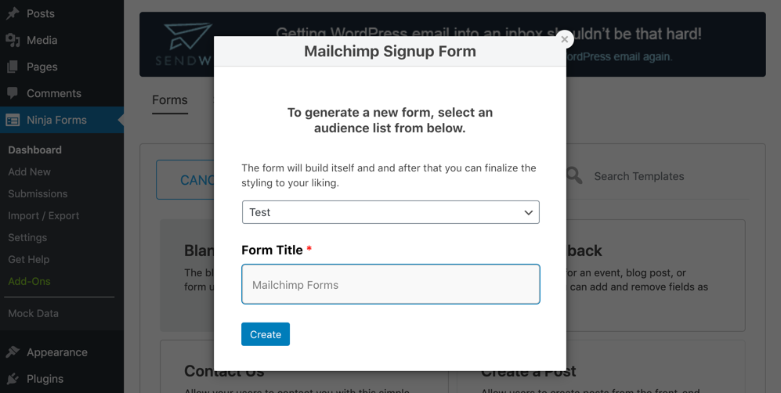Click the Appearance brush icon

click(x=13, y=352)
